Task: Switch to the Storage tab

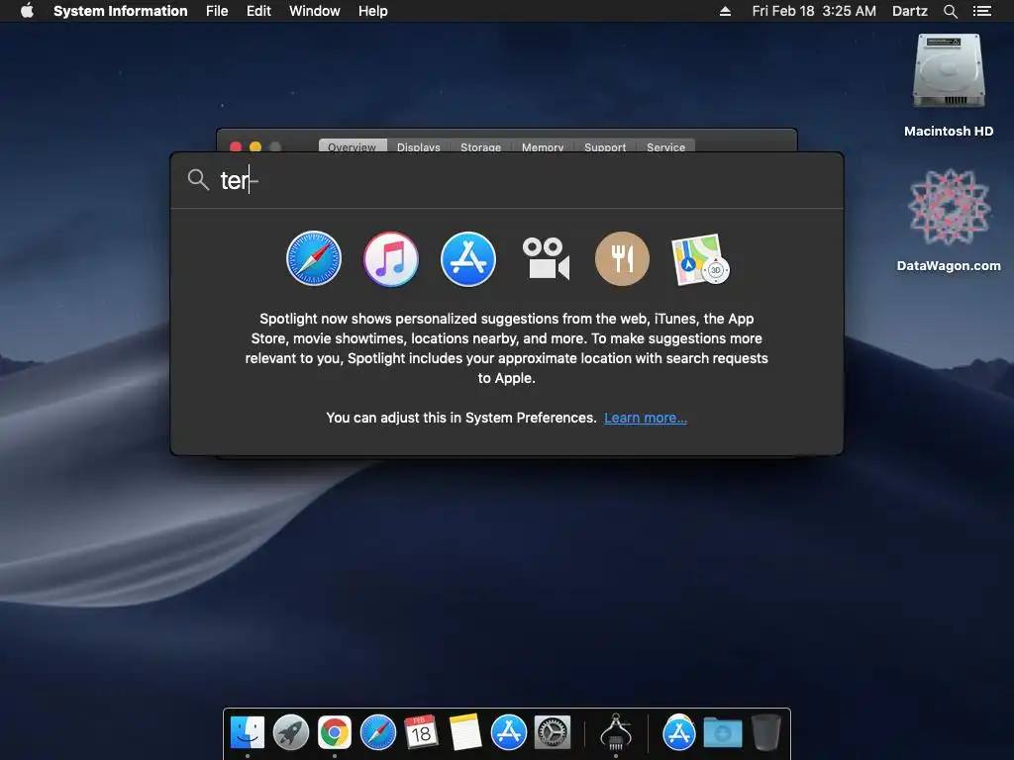Action: click(x=480, y=146)
